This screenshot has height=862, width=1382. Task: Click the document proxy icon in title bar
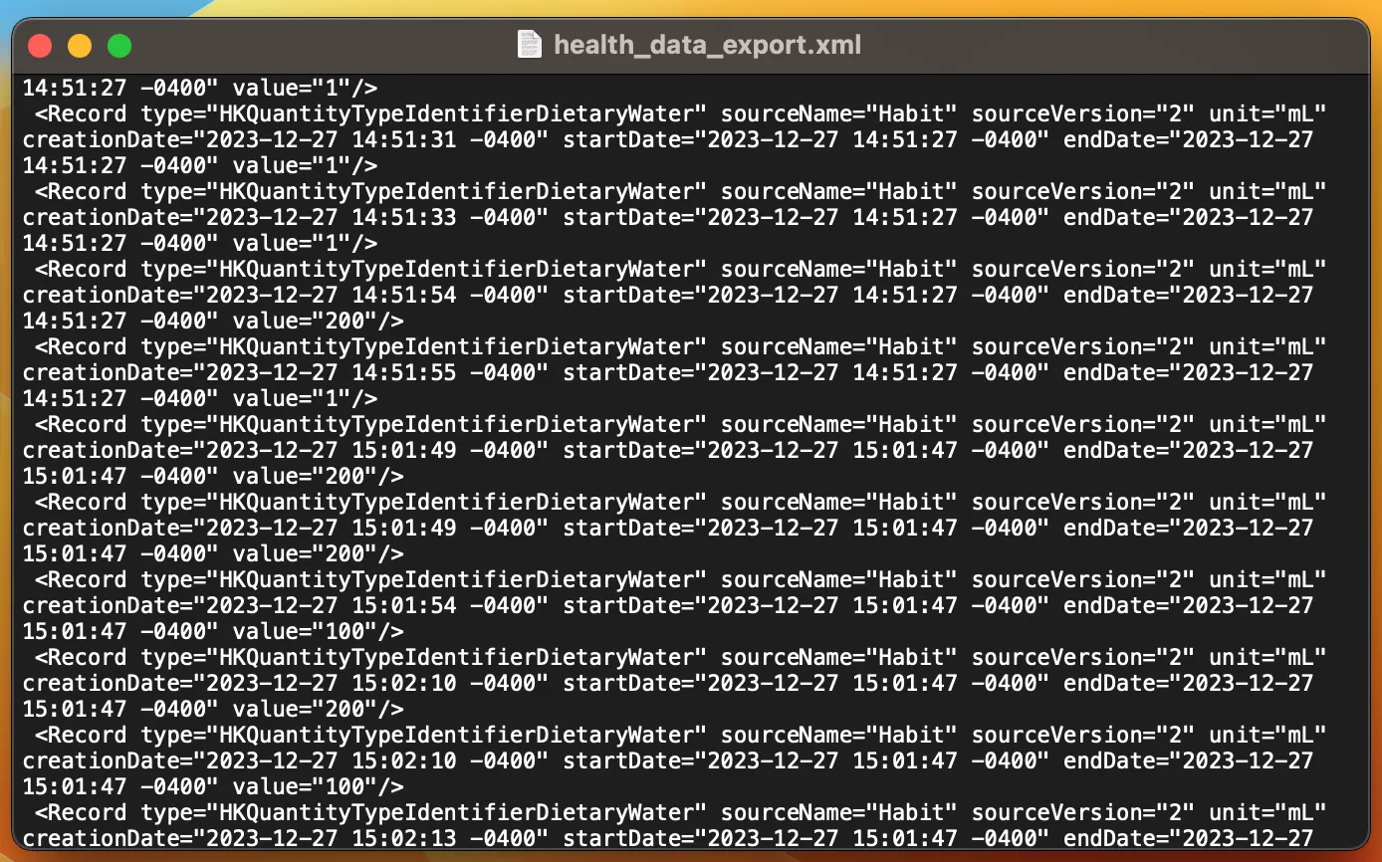[x=530, y=45]
